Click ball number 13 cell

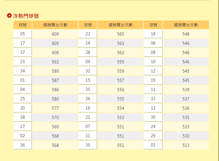153,108
